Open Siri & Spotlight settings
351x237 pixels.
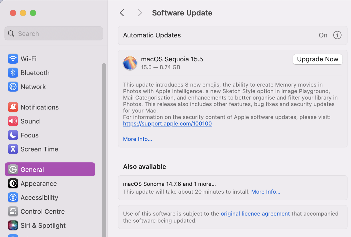[x=43, y=225]
